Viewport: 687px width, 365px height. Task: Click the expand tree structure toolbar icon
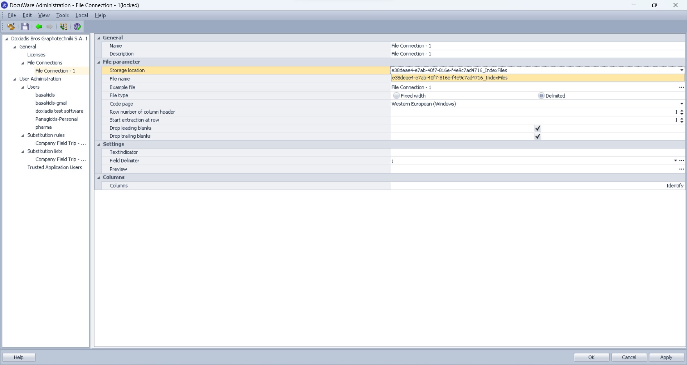pyautogui.click(x=64, y=27)
